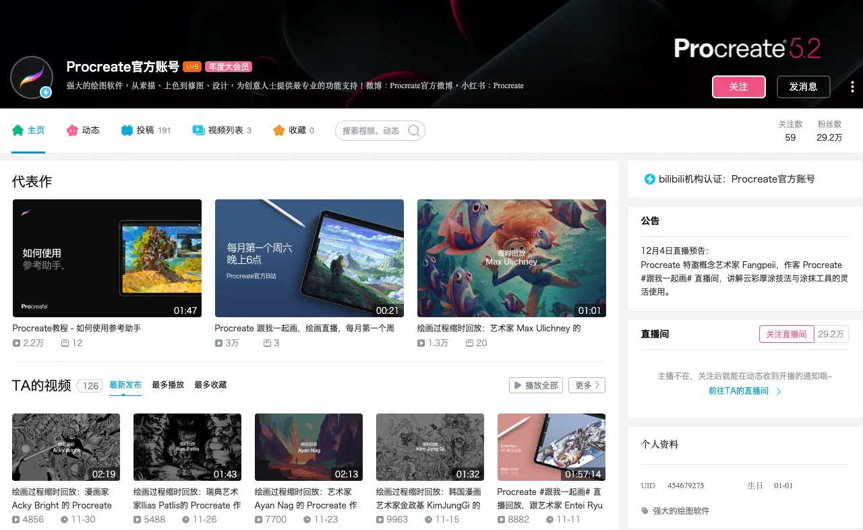Open the Acky Bright video thumbnail
The width and height of the screenshot is (863, 530).
[x=66, y=447]
